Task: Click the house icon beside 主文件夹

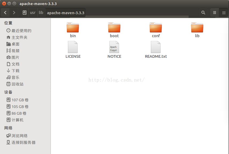Action: tap(9, 37)
